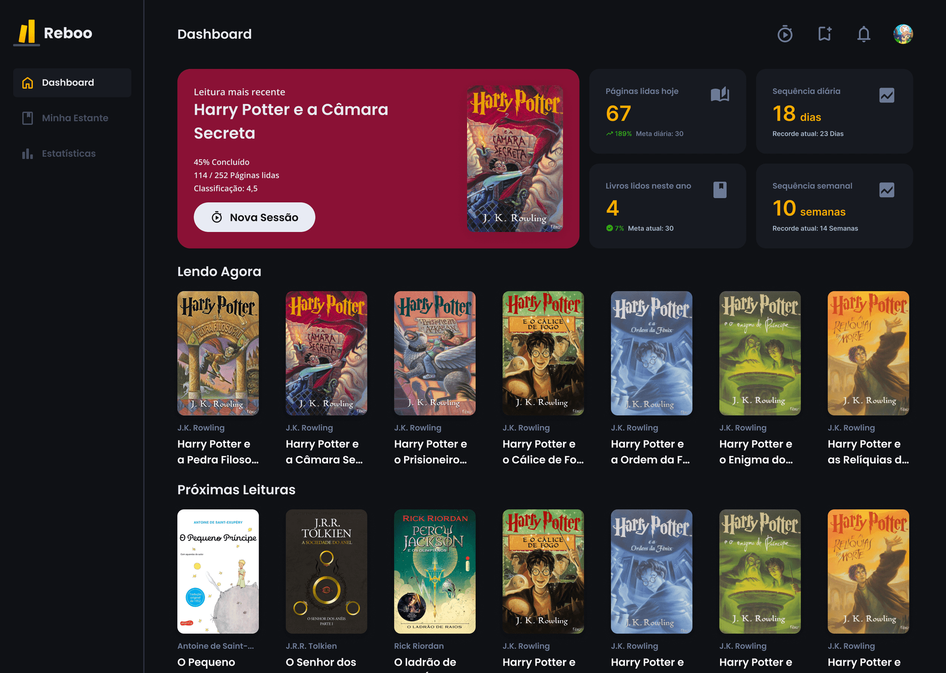Click the Dashboard page title
The width and height of the screenshot is (946, 673).
(215, 34)
